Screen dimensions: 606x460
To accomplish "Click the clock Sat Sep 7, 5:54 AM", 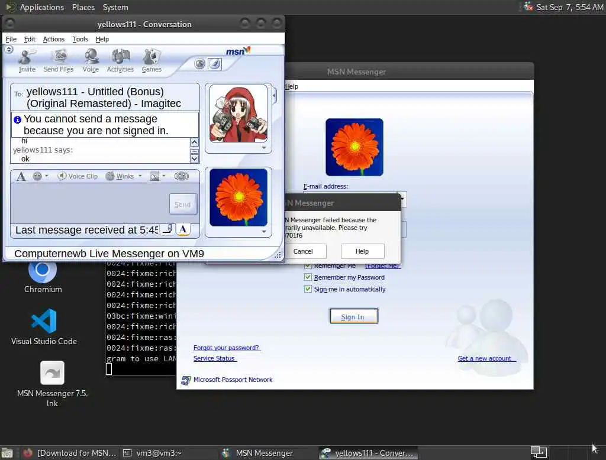I will [x=569, y=7].
